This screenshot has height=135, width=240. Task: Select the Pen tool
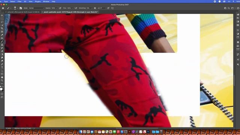(x=2, y=64)
